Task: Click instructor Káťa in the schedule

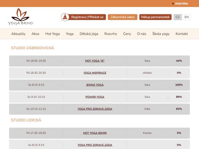Action: point(147,109)
